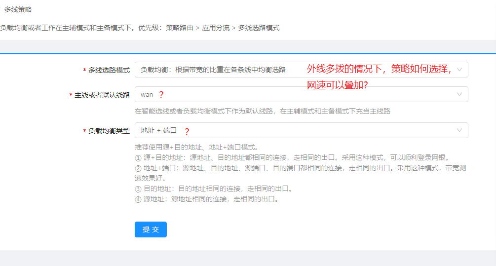Click the 负载均衡类型 field label
The height and width of the screenshot is (266, 496).
[109, 131]
